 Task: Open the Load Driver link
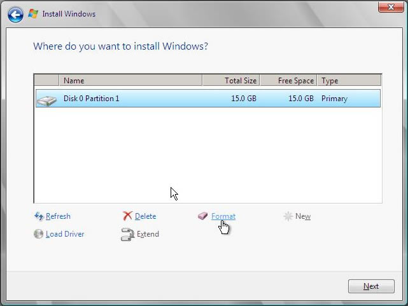(x=65, y=234)
